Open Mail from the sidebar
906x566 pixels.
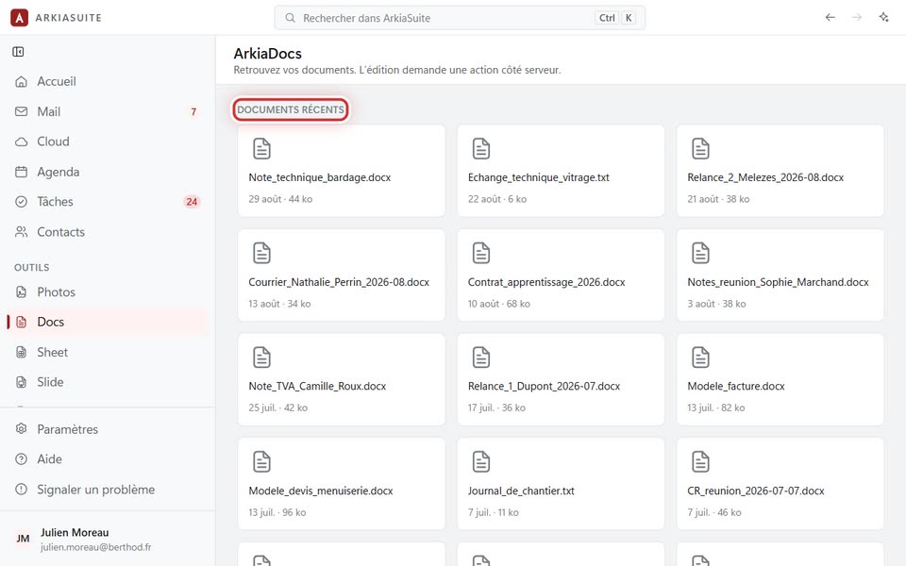tap(108, 111)
